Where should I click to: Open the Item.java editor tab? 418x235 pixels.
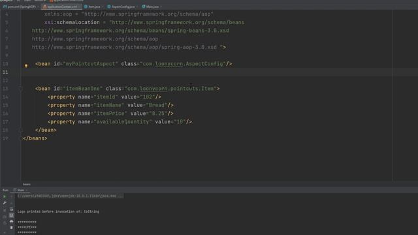pos(93,7)
